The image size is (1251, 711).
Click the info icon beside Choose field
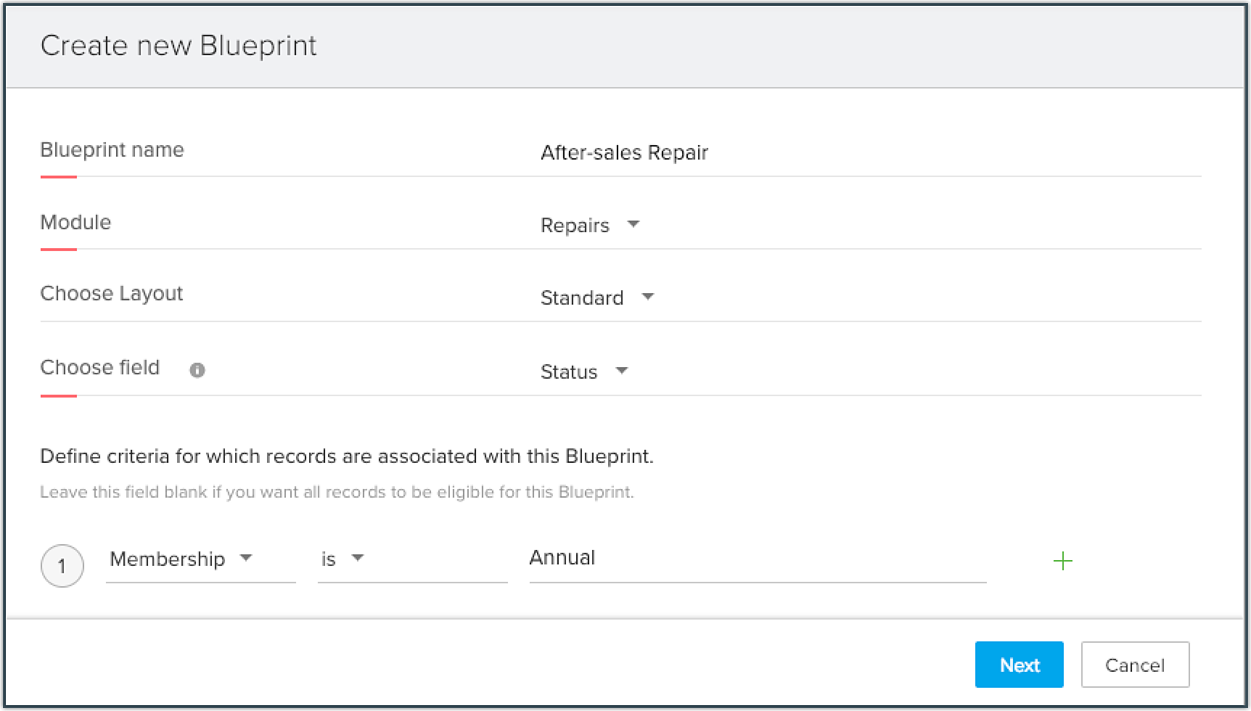click(x=197, y=370)
